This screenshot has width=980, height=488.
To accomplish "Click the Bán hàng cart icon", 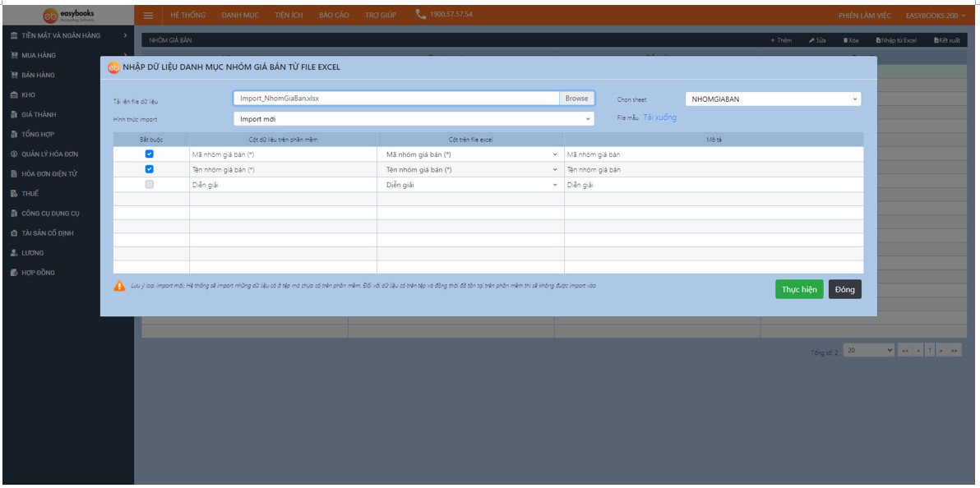I will [14, 75].
